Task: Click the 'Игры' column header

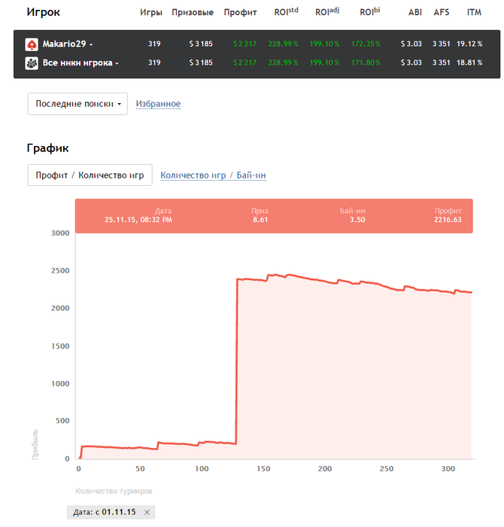Action: click(x=150, y=13)
